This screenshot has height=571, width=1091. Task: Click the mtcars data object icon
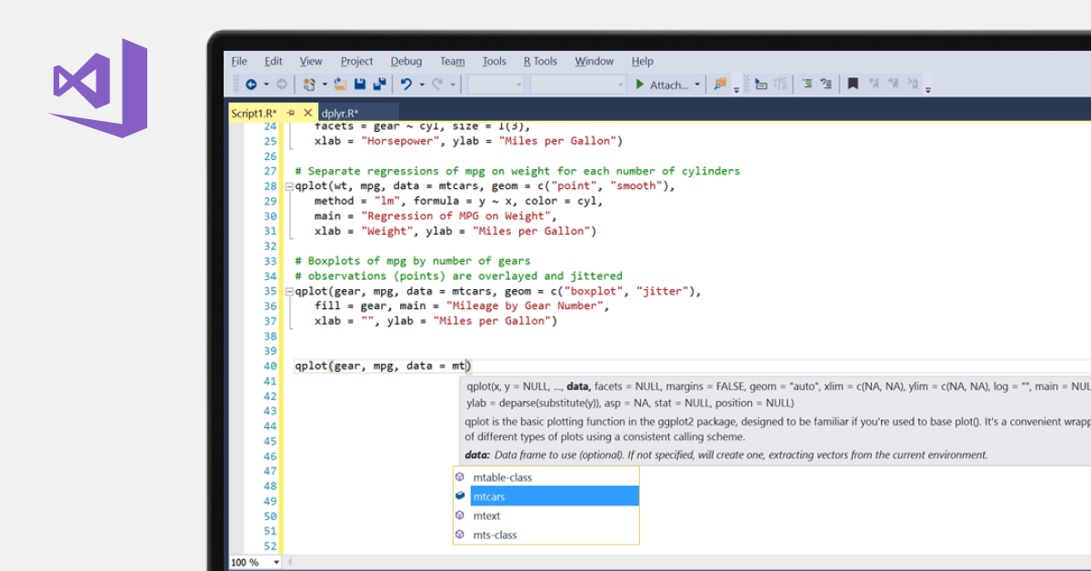point(461,496)
